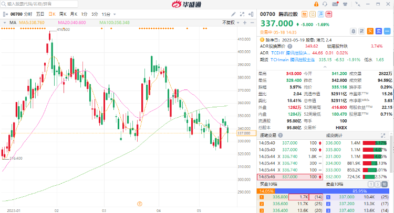
Task: Click the blue 卖 sell button
Action: pos(379,31)
